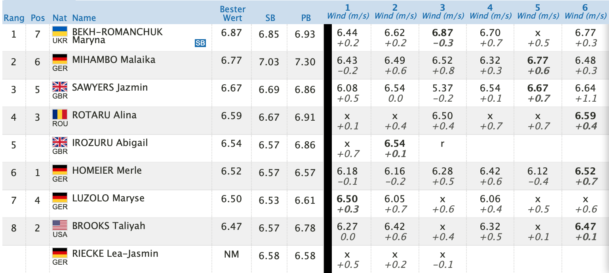This screenshot has height=273, width=609.
Task: Open athlete name ROTARU Alina
Action: click(105, 115)
